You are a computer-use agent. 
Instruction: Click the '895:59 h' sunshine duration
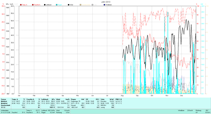[103, 105]
